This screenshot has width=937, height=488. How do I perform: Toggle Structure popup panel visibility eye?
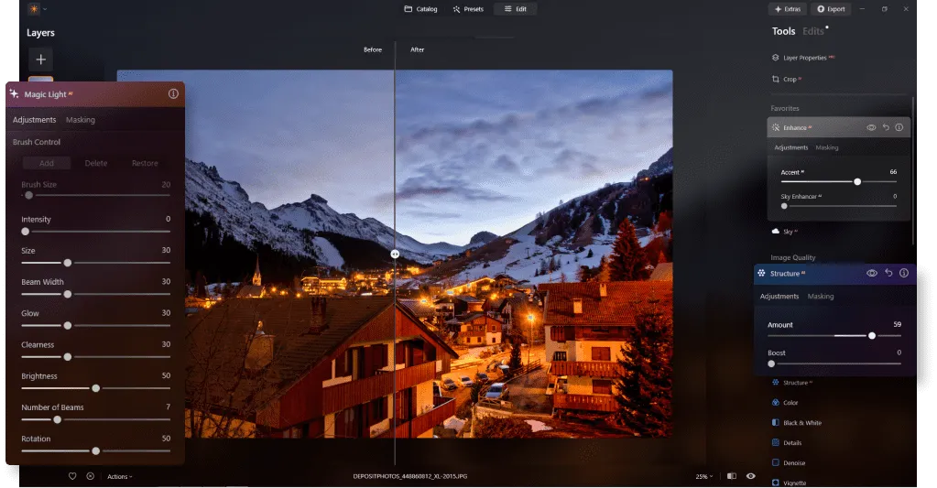872,273
